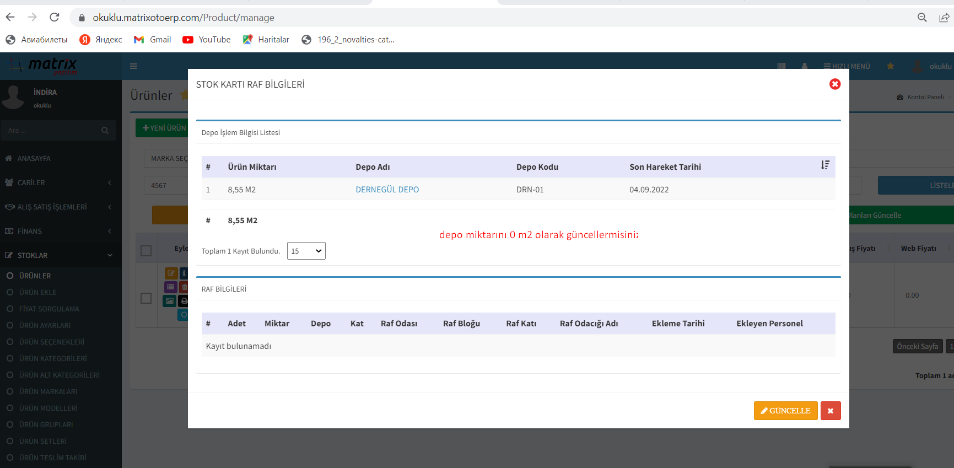Click the purple list icon in product row
Viewport: 954px width, 468px height.
(x=171, y=287)
